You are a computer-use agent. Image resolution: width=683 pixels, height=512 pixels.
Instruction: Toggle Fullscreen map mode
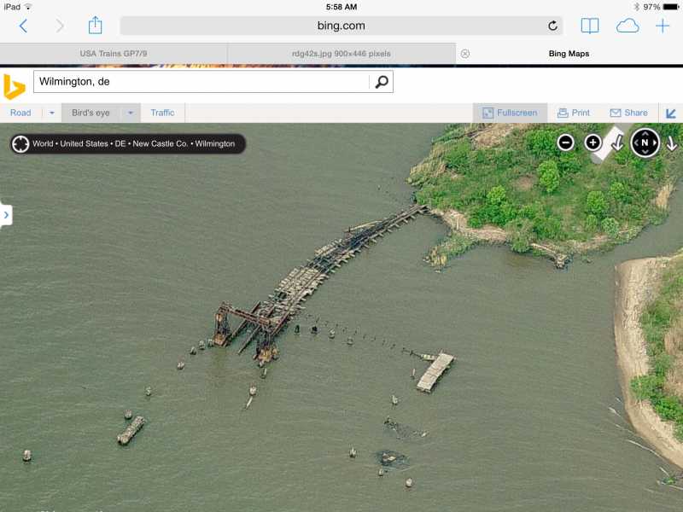point(510,113)
